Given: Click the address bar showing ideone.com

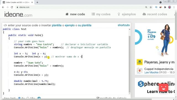Looking at the screenshot, I should click(x=79, y=7).
